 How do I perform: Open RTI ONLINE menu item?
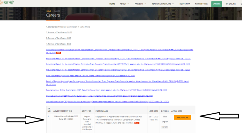[x=231, y=4]
